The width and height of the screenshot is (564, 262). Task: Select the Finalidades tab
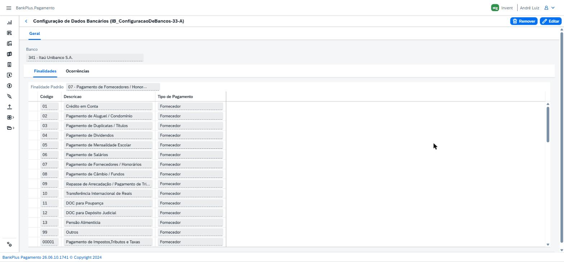45,71
